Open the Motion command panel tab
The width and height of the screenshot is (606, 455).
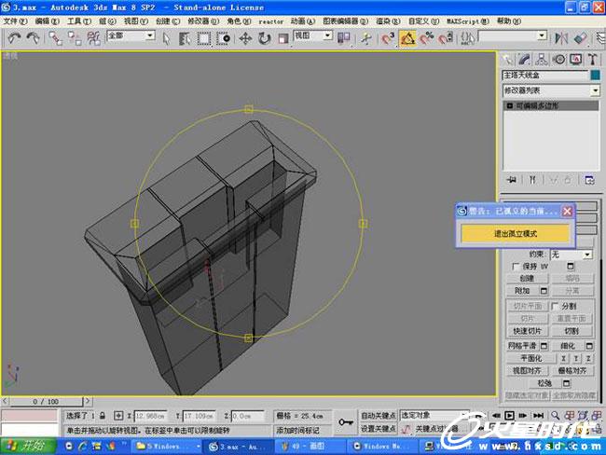558,60
